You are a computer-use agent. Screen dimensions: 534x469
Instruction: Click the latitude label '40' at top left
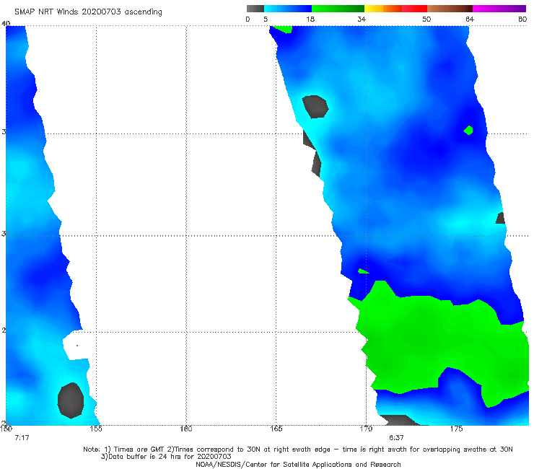(6, 23)
